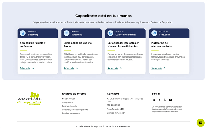Image resolution: width=207 pixels, height=128 pixels.
Task: Open the Centros de Atención link
Action: pyautogui.click(x=116, y=113)
